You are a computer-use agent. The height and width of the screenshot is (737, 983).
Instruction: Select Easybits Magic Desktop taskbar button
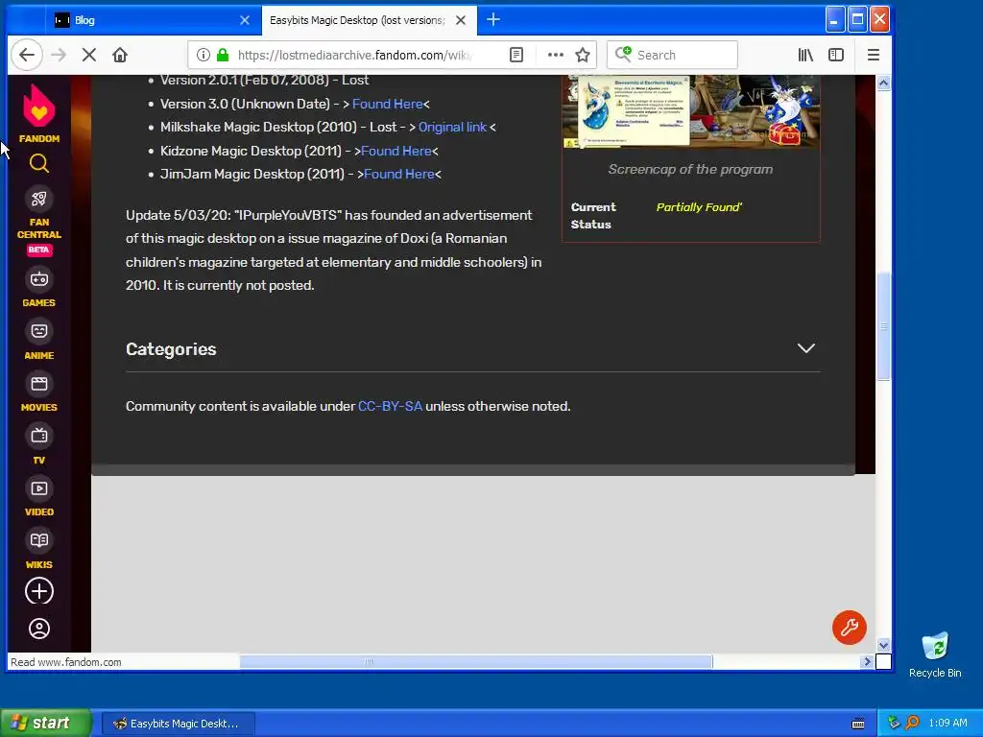tap(178, 724)
